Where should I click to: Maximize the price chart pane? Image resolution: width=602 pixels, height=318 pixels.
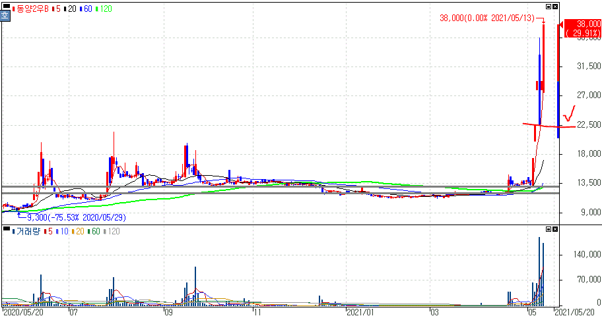click(549, 7)
